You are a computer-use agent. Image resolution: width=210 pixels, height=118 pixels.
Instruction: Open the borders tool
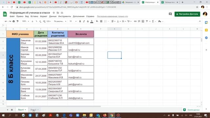pyautogui.click(x=101, y=21)
